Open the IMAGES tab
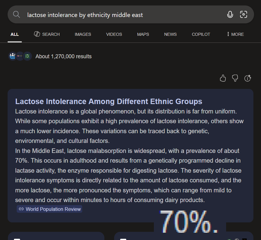This screenshot has height=240, width=261. (83, 34)
